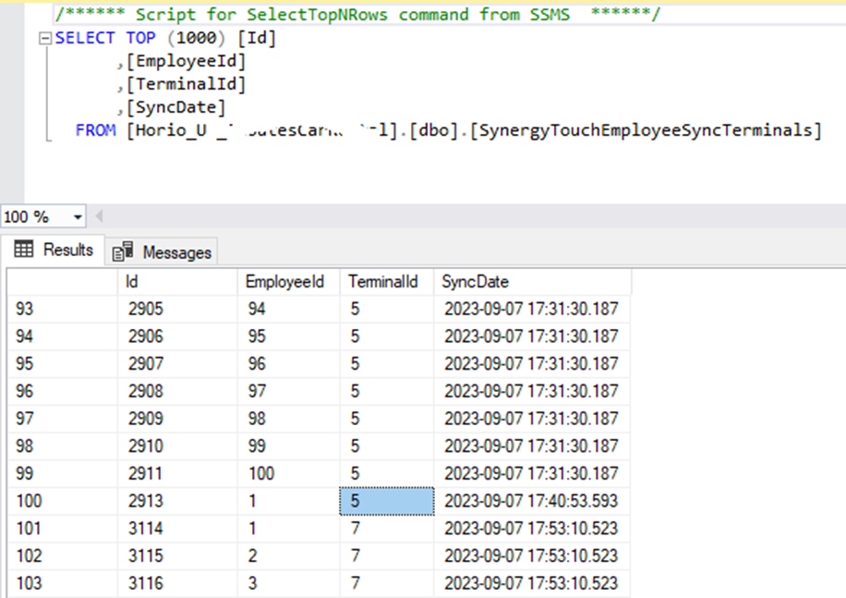Click [SynergyTouchEmployeeSyncTerminals] table name in query
This screenshot has width=846, height=598.
point(646,130)
